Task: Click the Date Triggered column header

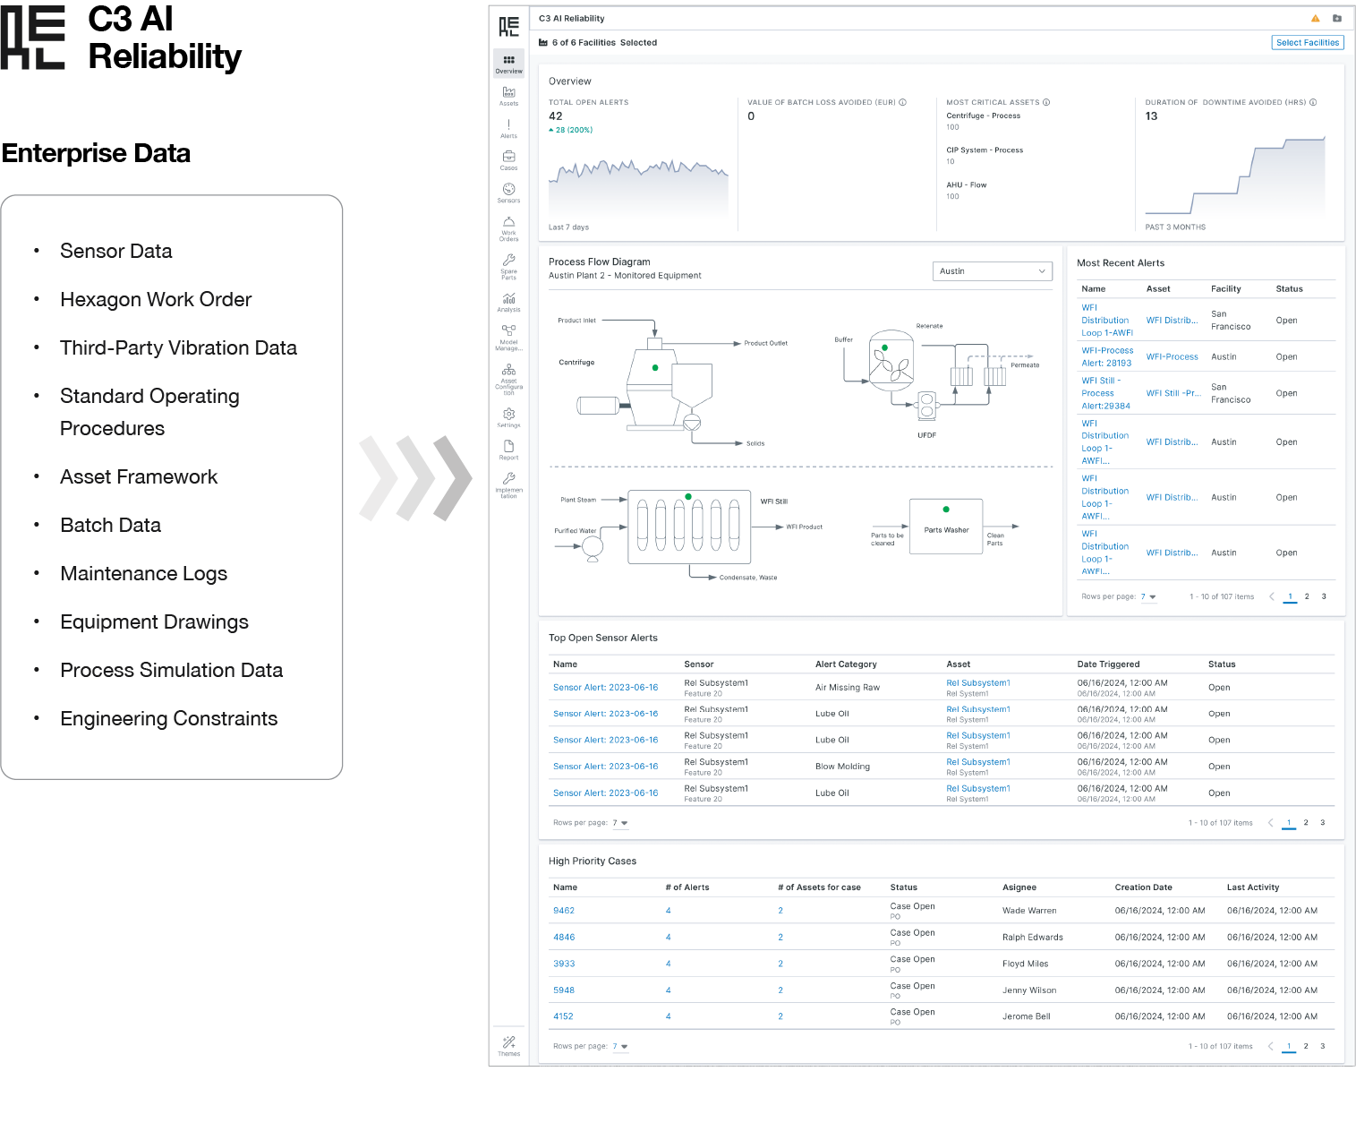Action: (1108, 664)
